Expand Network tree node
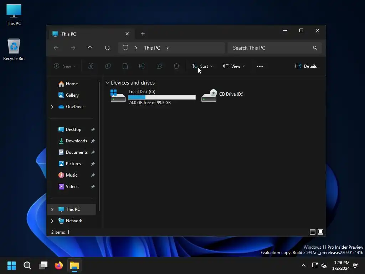This screenshot has height=274, width=365. (x=52, y=221)
